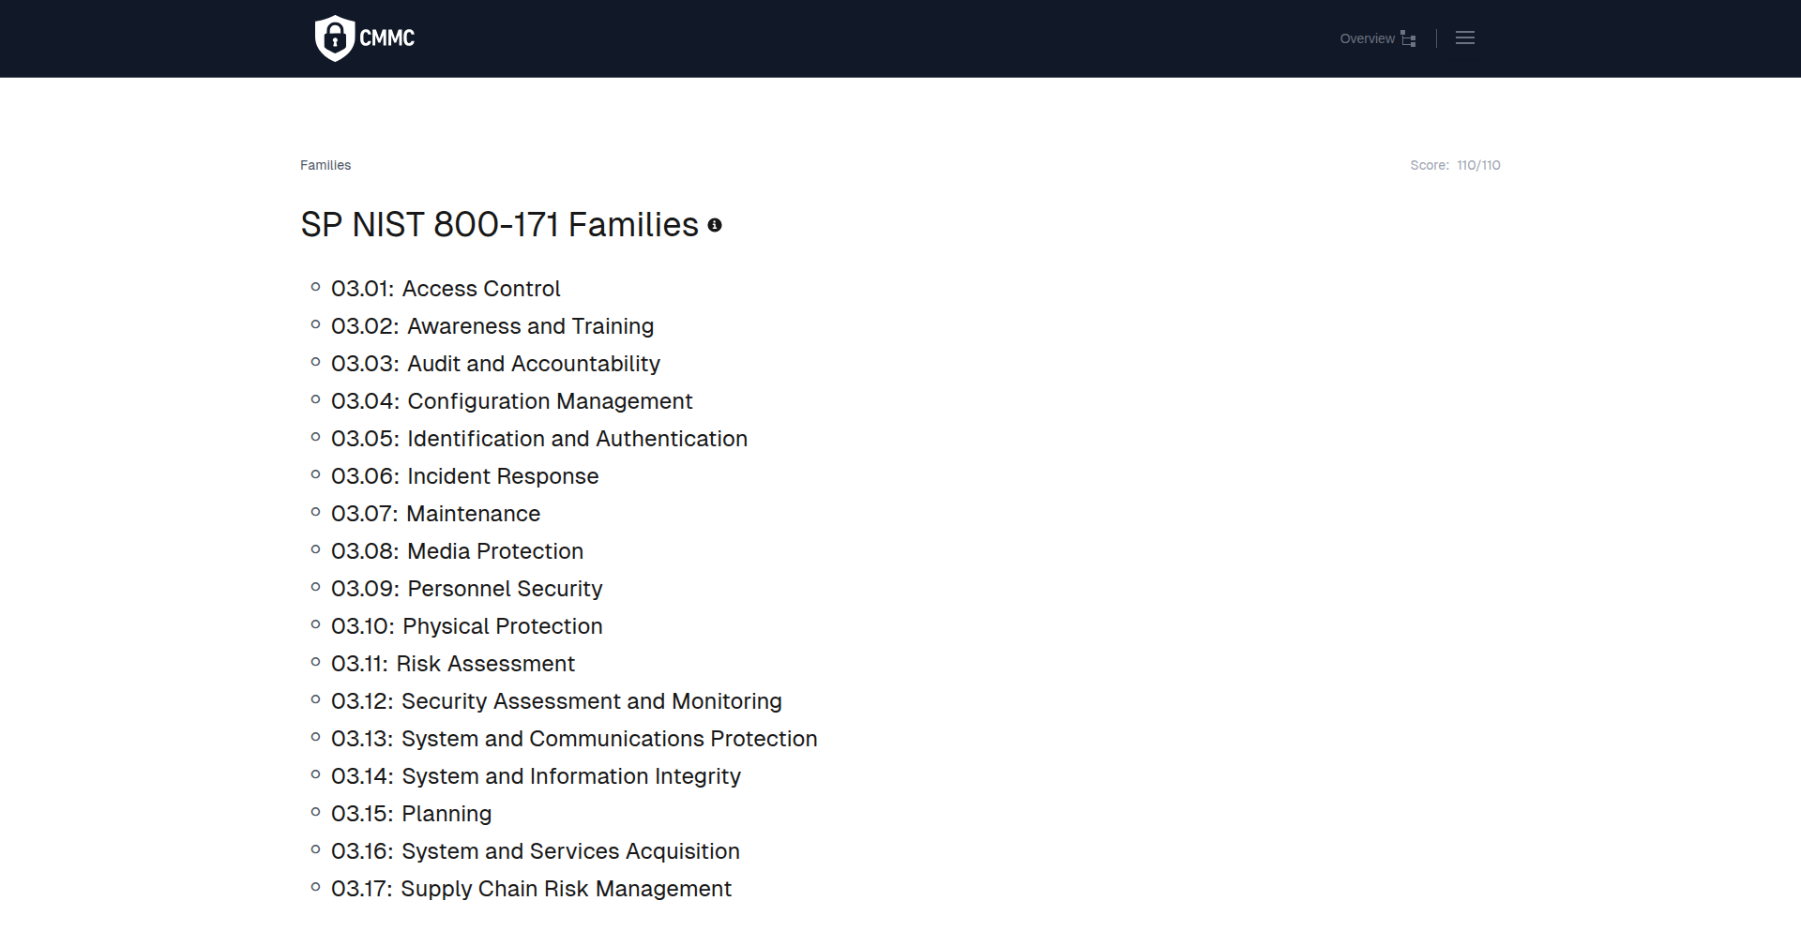The height and width of the screenshot is (931, 1801).
Task: Click the SP NIST 800-171 Families heading
Action: (x=499, y=225)
